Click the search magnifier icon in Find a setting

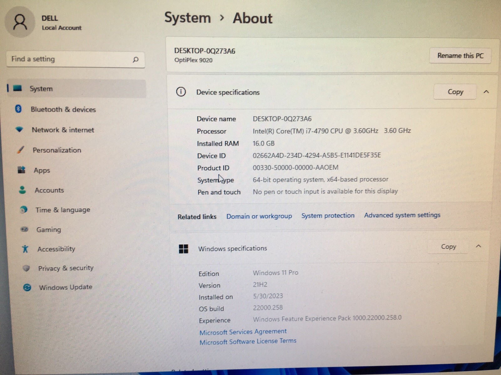coord(135,59)
